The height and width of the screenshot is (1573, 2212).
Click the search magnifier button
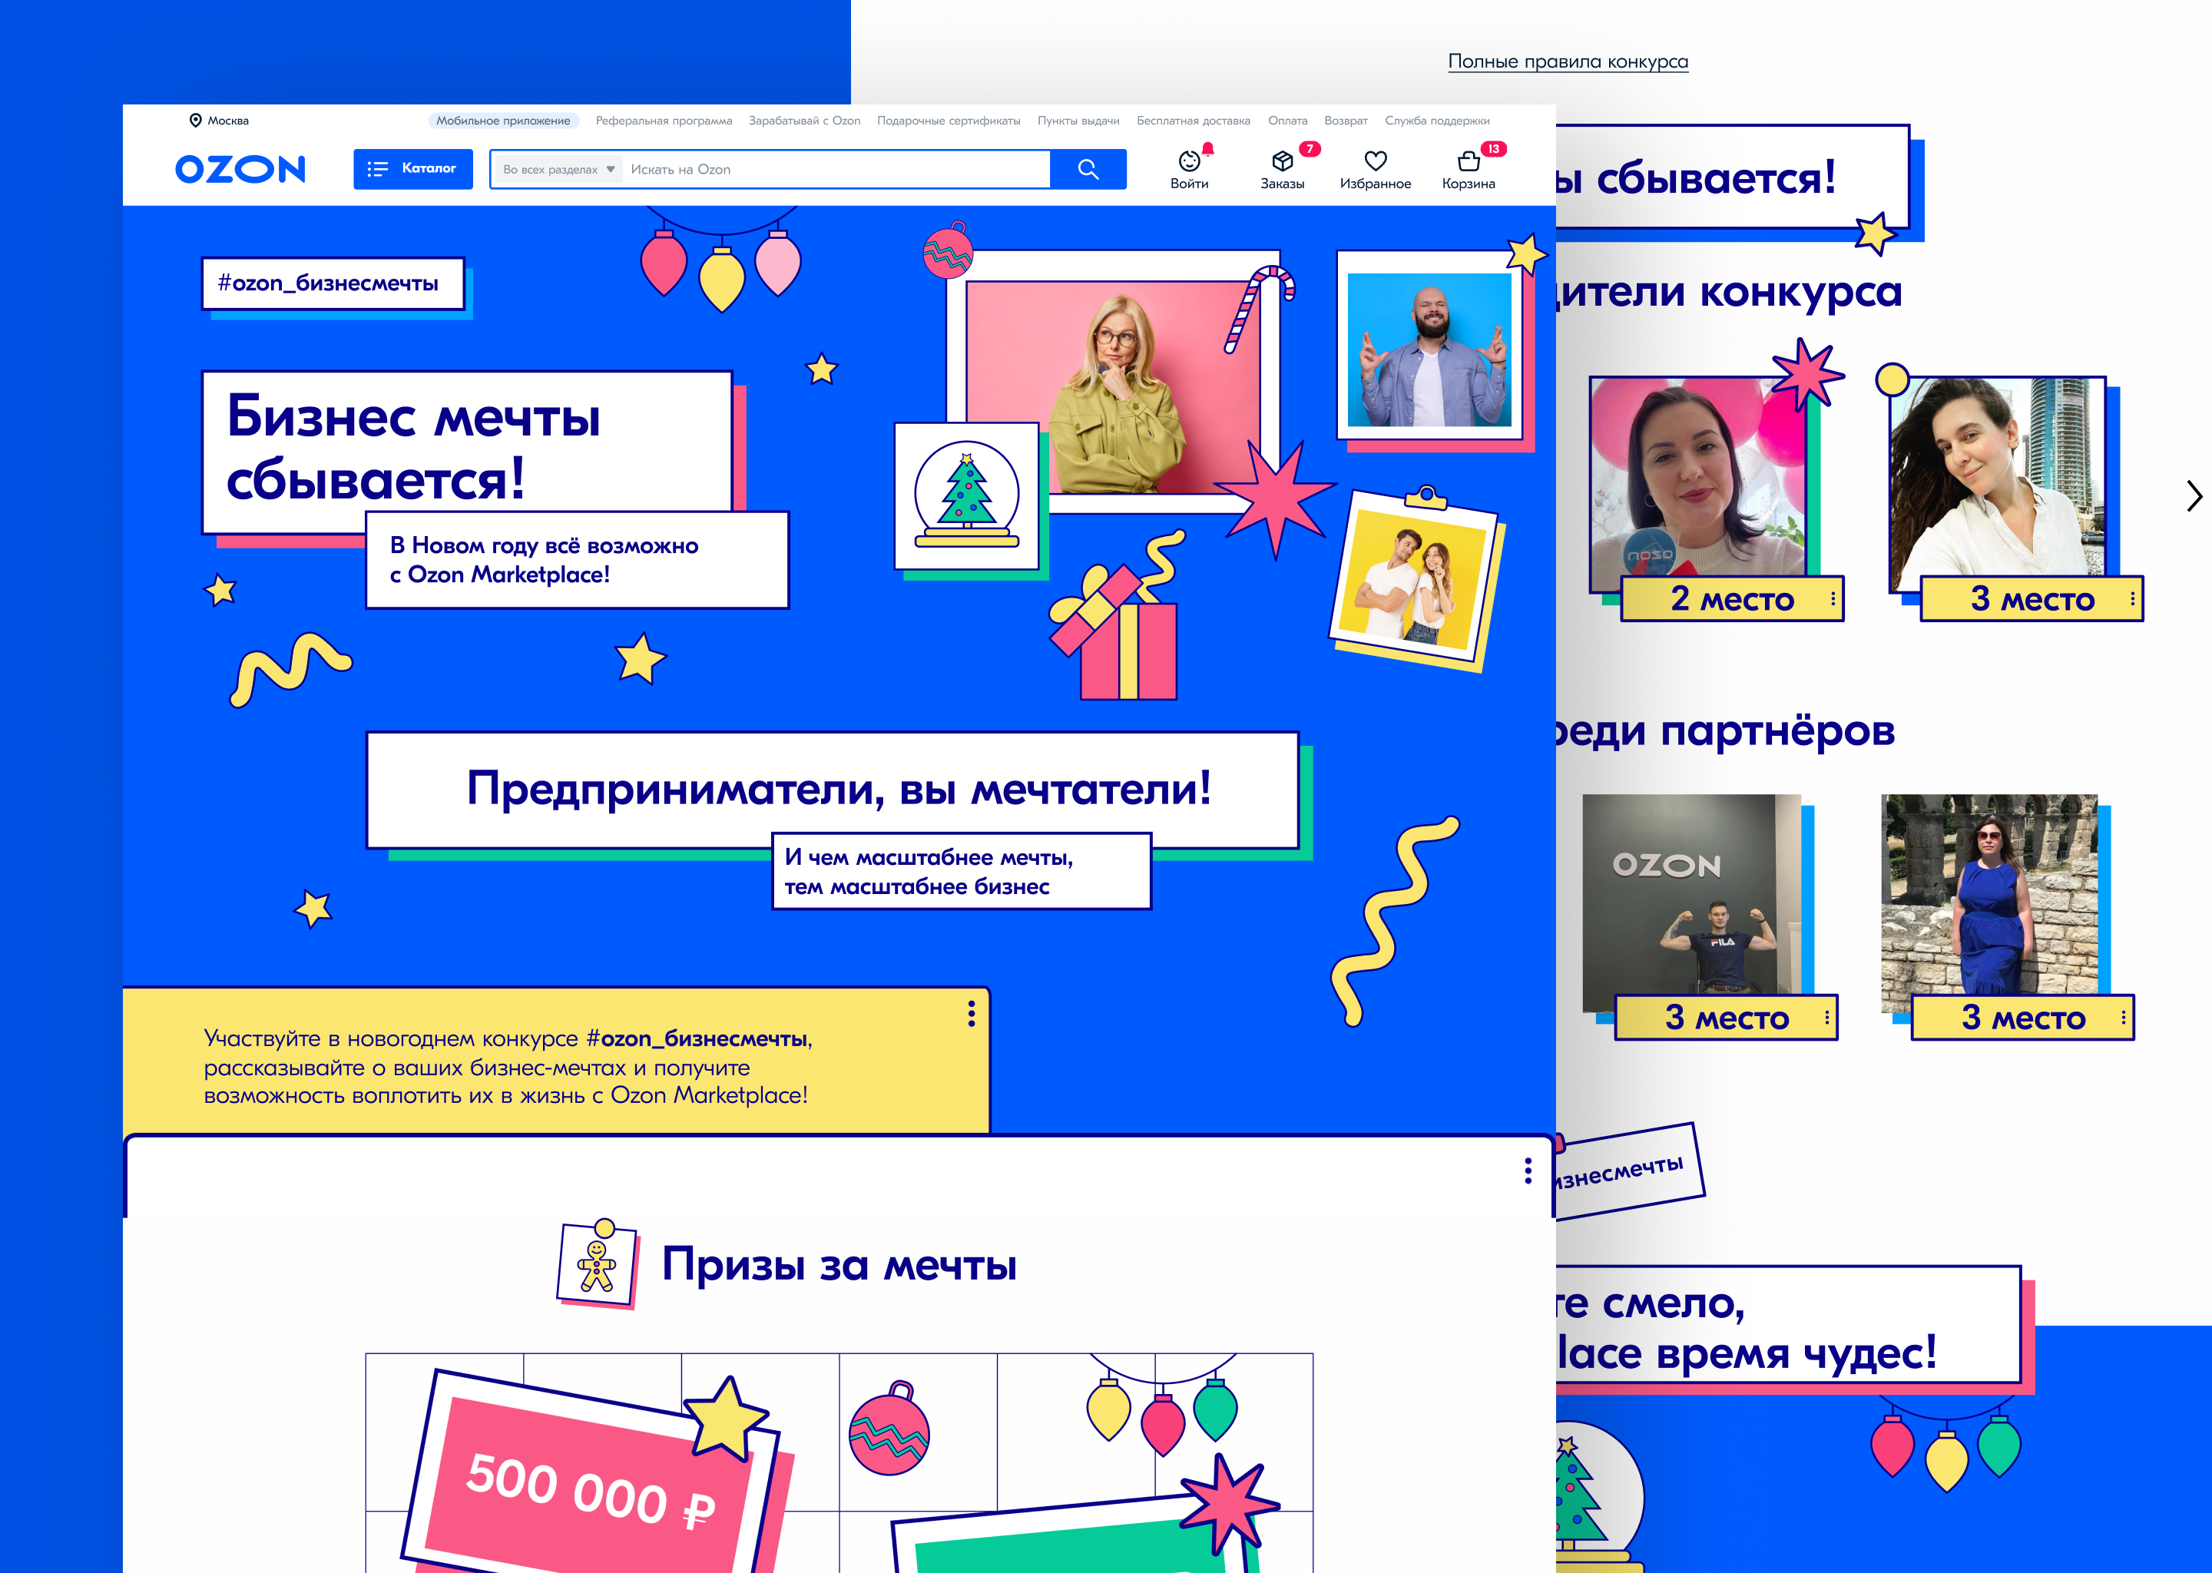point(1088,170)
